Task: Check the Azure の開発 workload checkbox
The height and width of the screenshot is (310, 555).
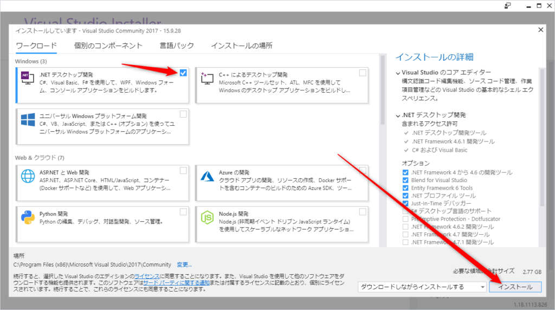Action: coord(363,171)
